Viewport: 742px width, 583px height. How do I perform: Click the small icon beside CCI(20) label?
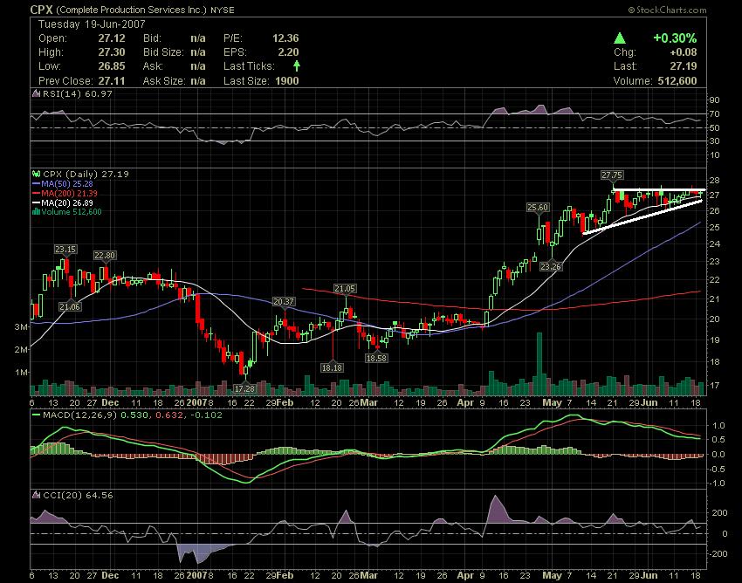[36, 495]
